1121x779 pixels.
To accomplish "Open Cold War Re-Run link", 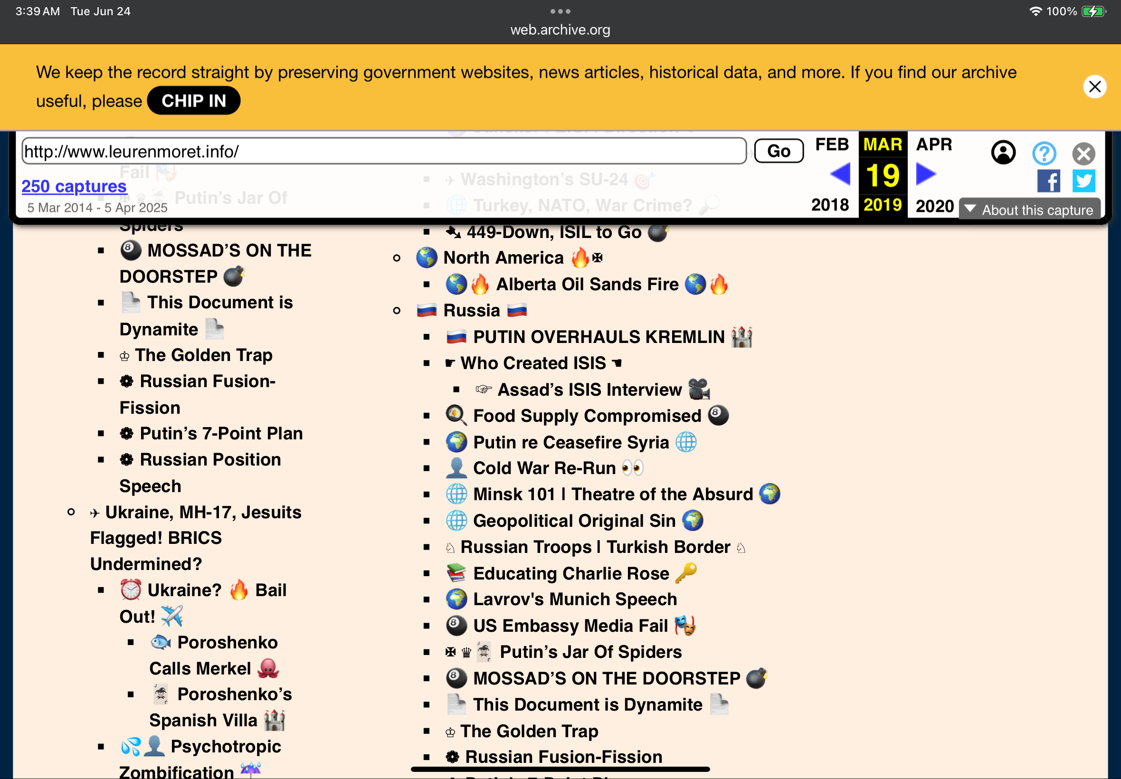I will (x=545, y=468).
